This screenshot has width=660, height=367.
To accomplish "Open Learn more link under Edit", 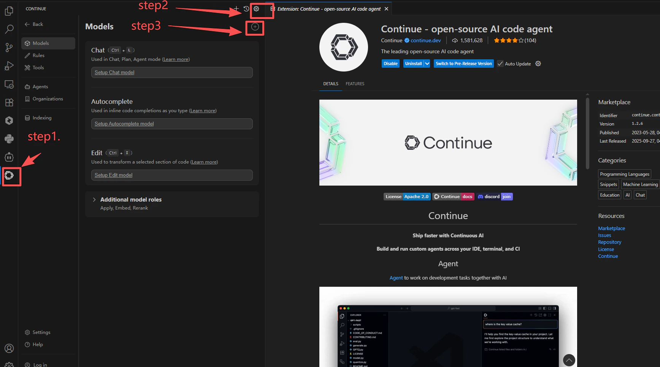I will click(204, 162).
